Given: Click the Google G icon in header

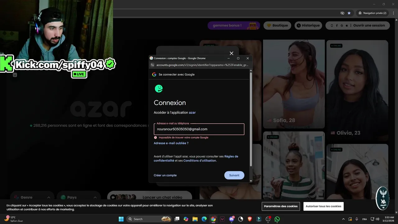Looking at the screenshot, I should [342, 26].
